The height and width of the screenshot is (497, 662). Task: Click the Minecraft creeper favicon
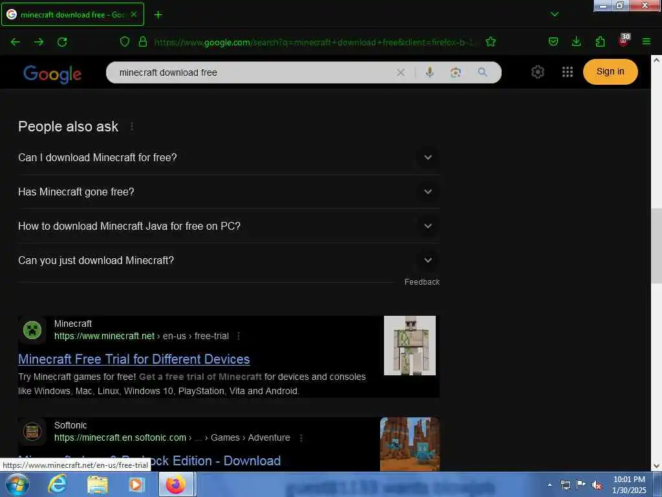click(32, 330)
